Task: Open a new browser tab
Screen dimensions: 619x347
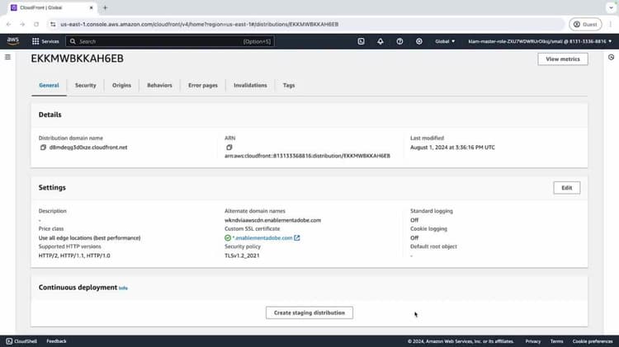Action: click(105, 7)
